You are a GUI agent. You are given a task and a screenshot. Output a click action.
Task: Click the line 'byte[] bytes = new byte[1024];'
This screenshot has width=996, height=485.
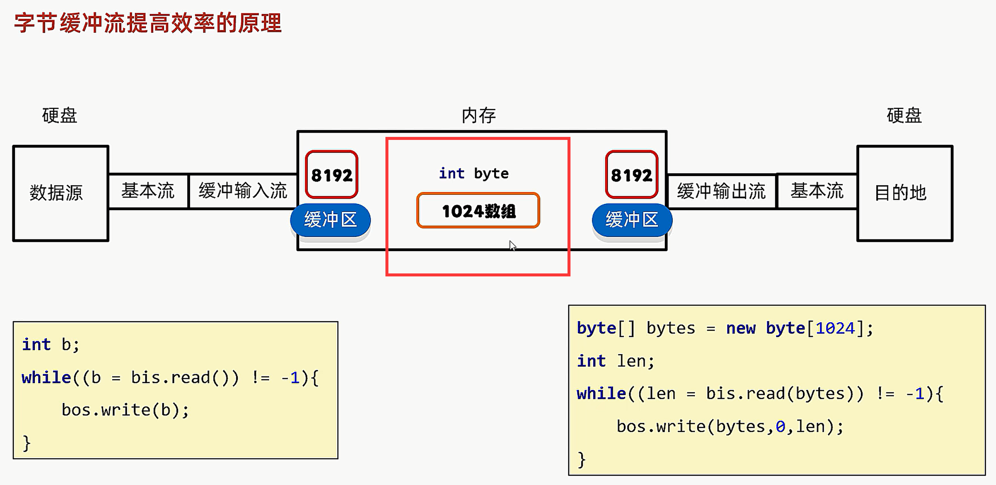pyautogui.click(x=725, y=328)
